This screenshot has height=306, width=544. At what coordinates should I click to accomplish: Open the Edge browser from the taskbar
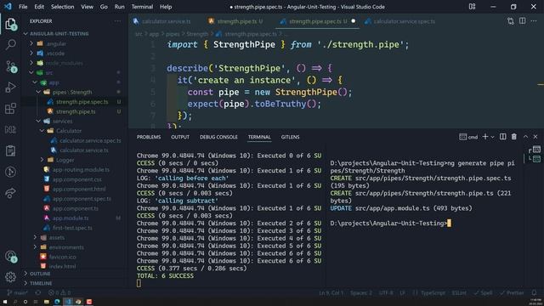click(57, 302)
